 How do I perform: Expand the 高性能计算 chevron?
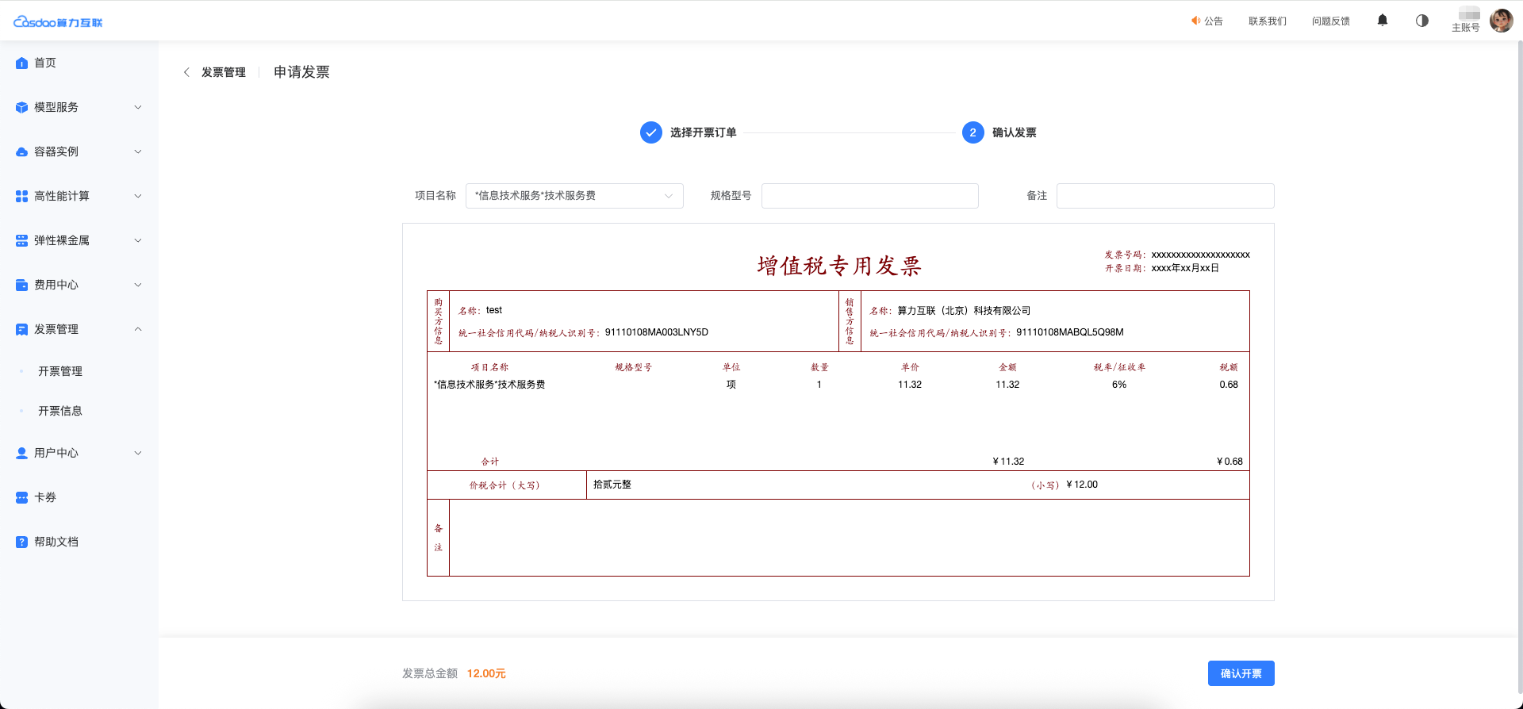138,196
